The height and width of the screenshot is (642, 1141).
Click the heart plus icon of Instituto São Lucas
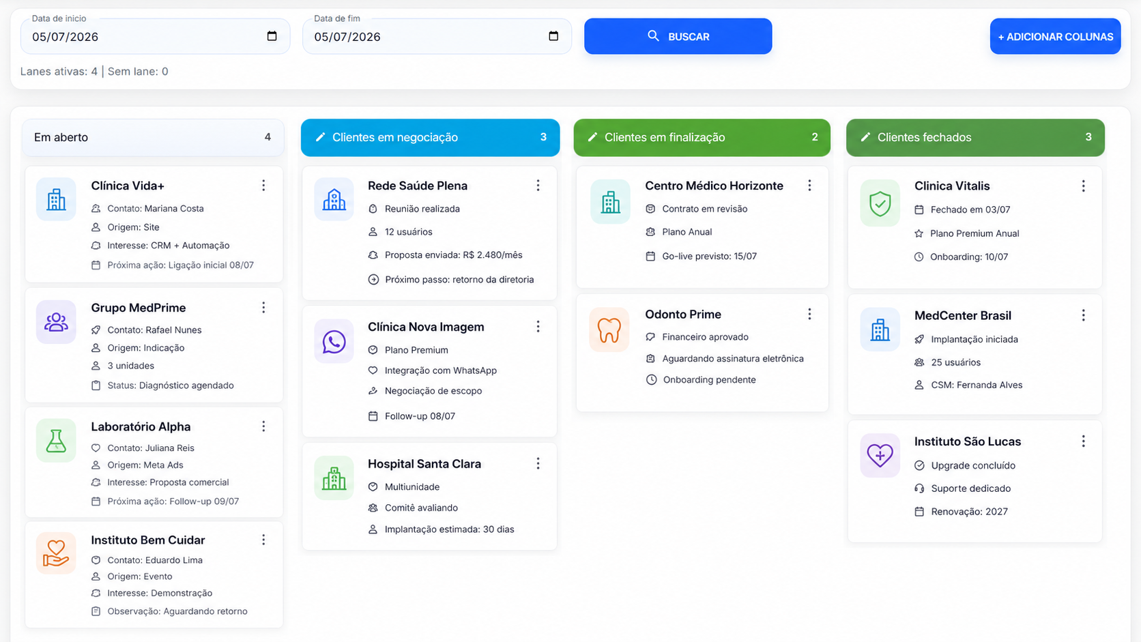(x=880, y=455)
